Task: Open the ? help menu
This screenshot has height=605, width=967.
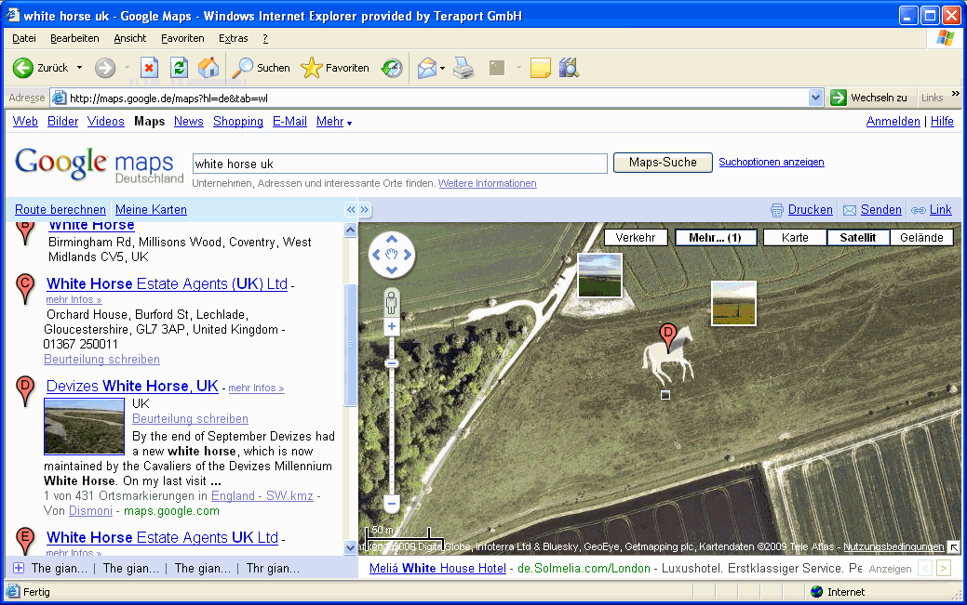Action: (x=265, y=38)
